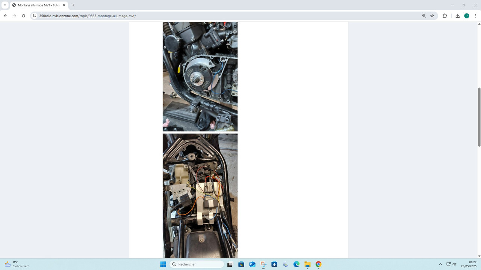Restore down the Chrome window
481x270 pixels.
[464, 5]
